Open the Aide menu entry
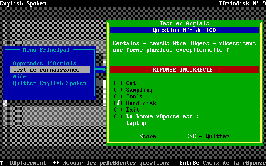This screenshot has height=166, width=266. click(20, 76)
